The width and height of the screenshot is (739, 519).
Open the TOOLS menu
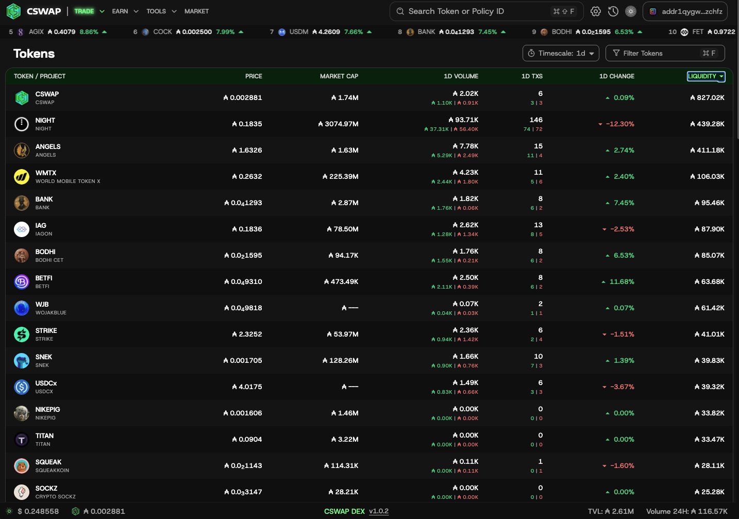pyautogui.click(x=161, y=11)
